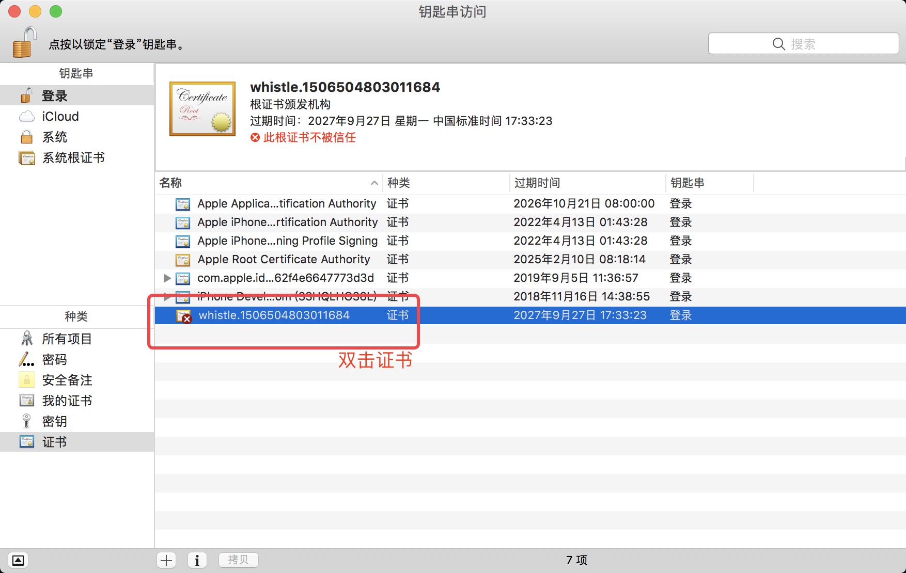Show 证书 category
Viewport: 906px width, 573px height.
(77, 442)
